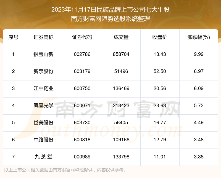Click stock code 002786
The width and height of the screenshot is (221, 178).
coord(82,54)
